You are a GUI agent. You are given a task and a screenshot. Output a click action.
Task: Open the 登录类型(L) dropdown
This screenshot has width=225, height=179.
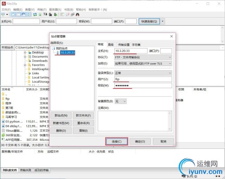click(143, 73)
